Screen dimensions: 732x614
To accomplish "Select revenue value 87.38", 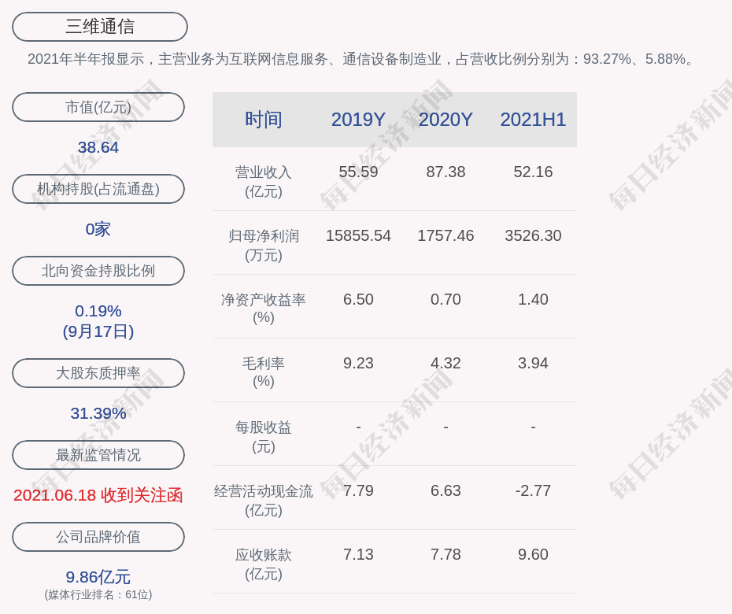I will 445,172.
